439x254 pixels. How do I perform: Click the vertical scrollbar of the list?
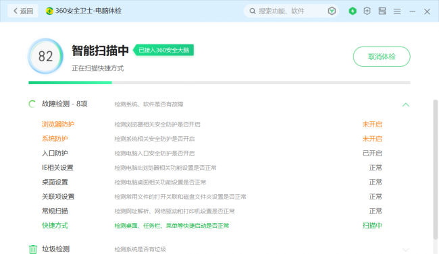click(436, 169)
